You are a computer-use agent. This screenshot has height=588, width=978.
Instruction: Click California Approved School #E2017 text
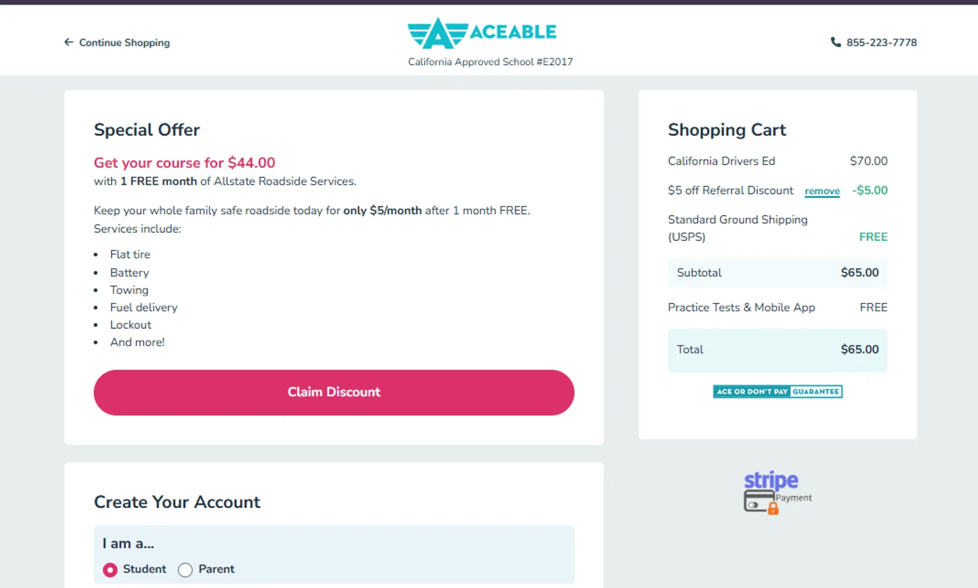click(x=490, y=62)
